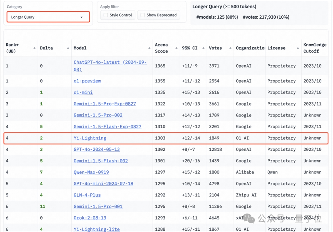Select votes value 11286
Screen dimensions: 333x232
tap(215, 206)
